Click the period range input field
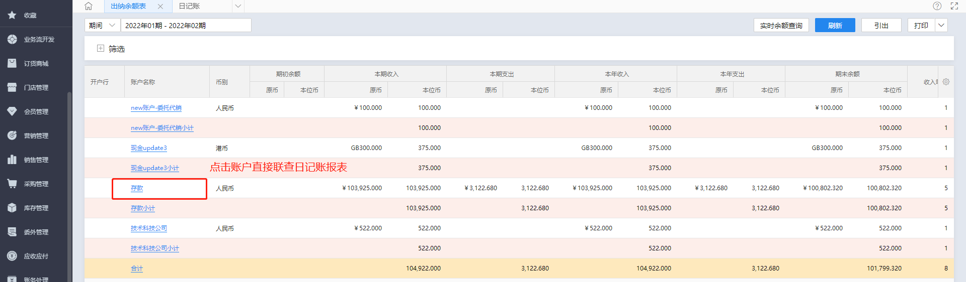 (186, 25)
